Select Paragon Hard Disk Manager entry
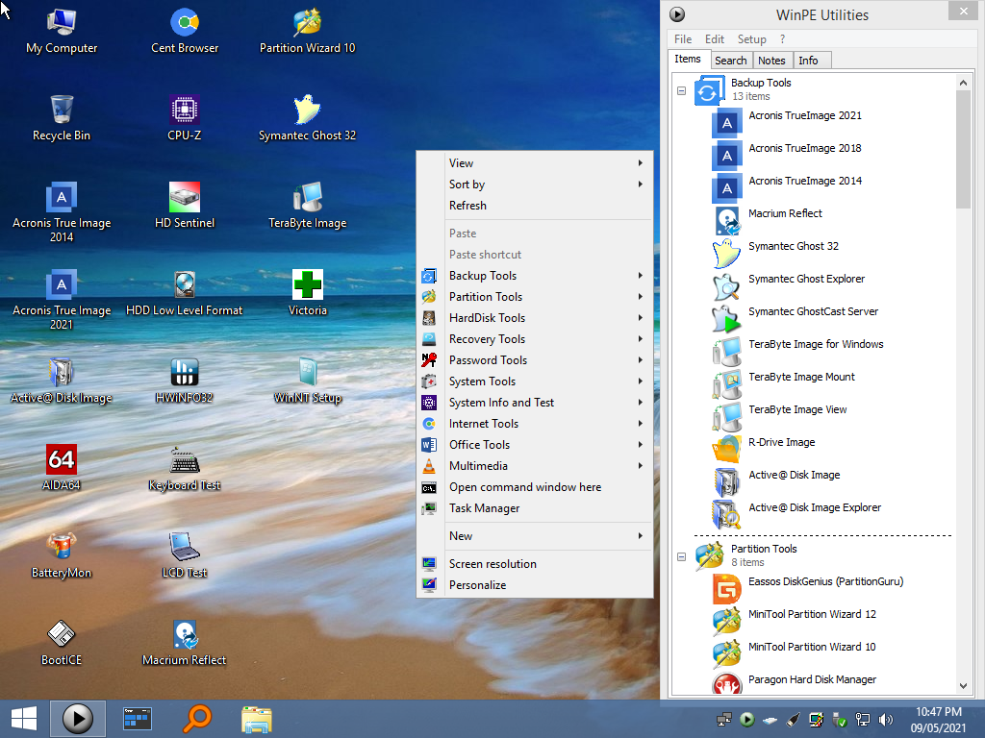Screen dimensions: 985x738 [x=794, y=684]
